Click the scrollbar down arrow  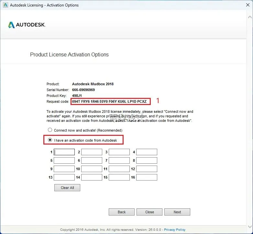(x=250, y=227)
